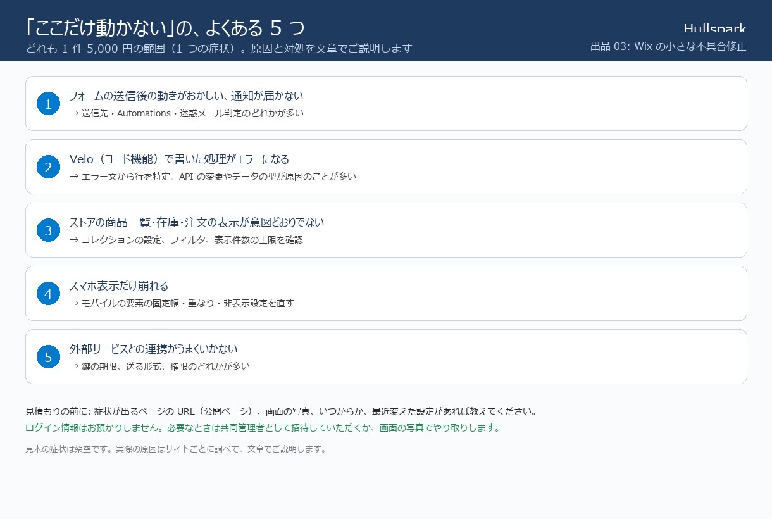Click the hint エラー文から行を特定。API の変更やデータの型
Screen dimensions: 772x519
[213, 177]
